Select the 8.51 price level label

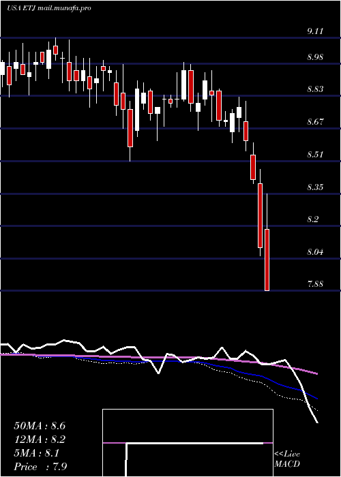315,154
